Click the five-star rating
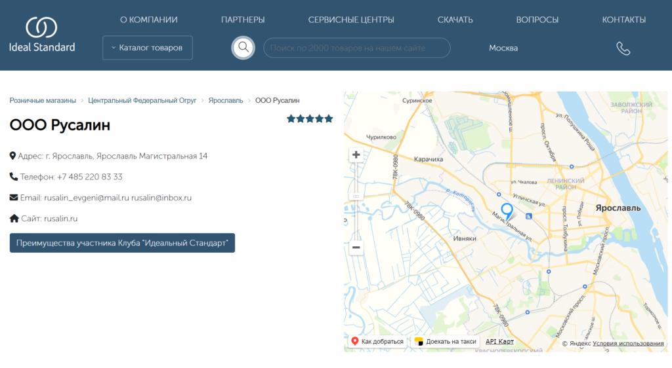Screen dimensions: 672x368 point(310,119)
